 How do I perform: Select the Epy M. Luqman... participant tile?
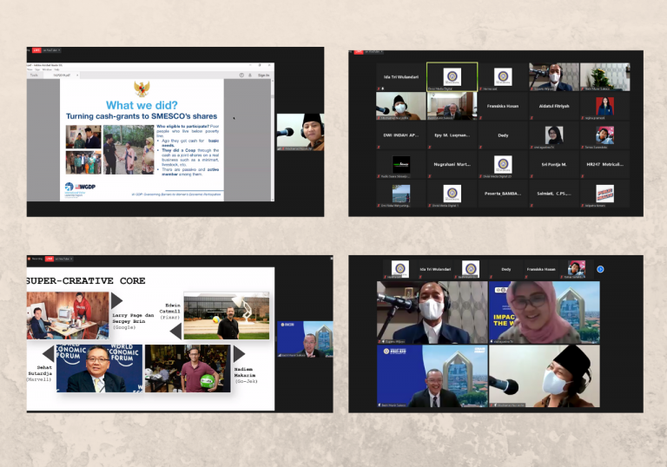pyautogui.click(x=452, y=135)
